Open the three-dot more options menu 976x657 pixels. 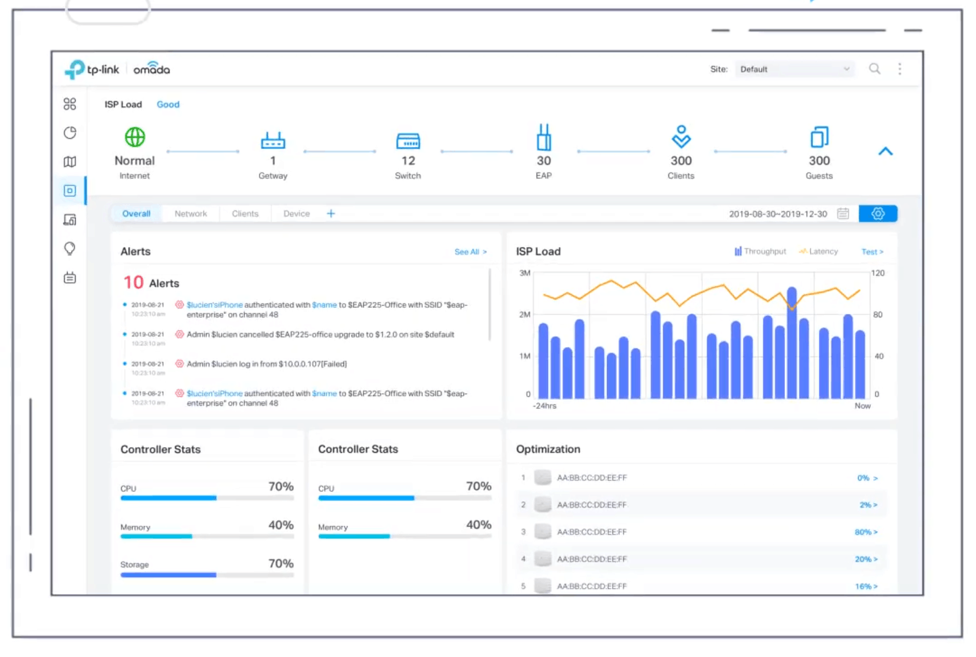899,68
